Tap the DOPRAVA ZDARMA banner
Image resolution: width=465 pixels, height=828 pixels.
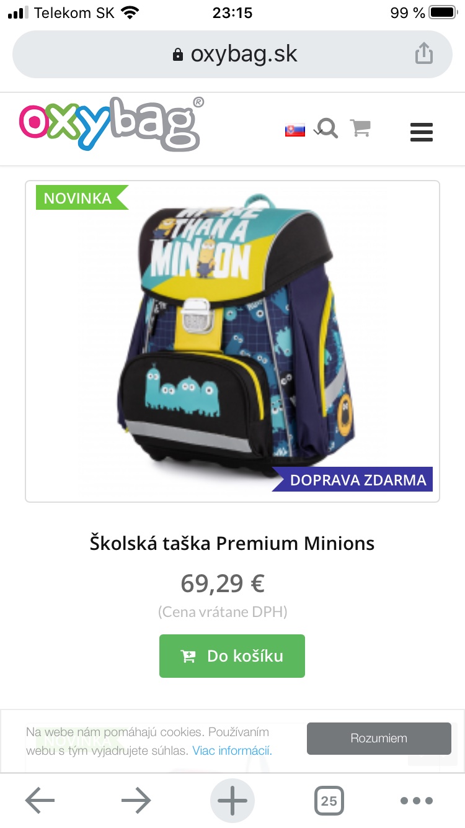click(352, 480)
